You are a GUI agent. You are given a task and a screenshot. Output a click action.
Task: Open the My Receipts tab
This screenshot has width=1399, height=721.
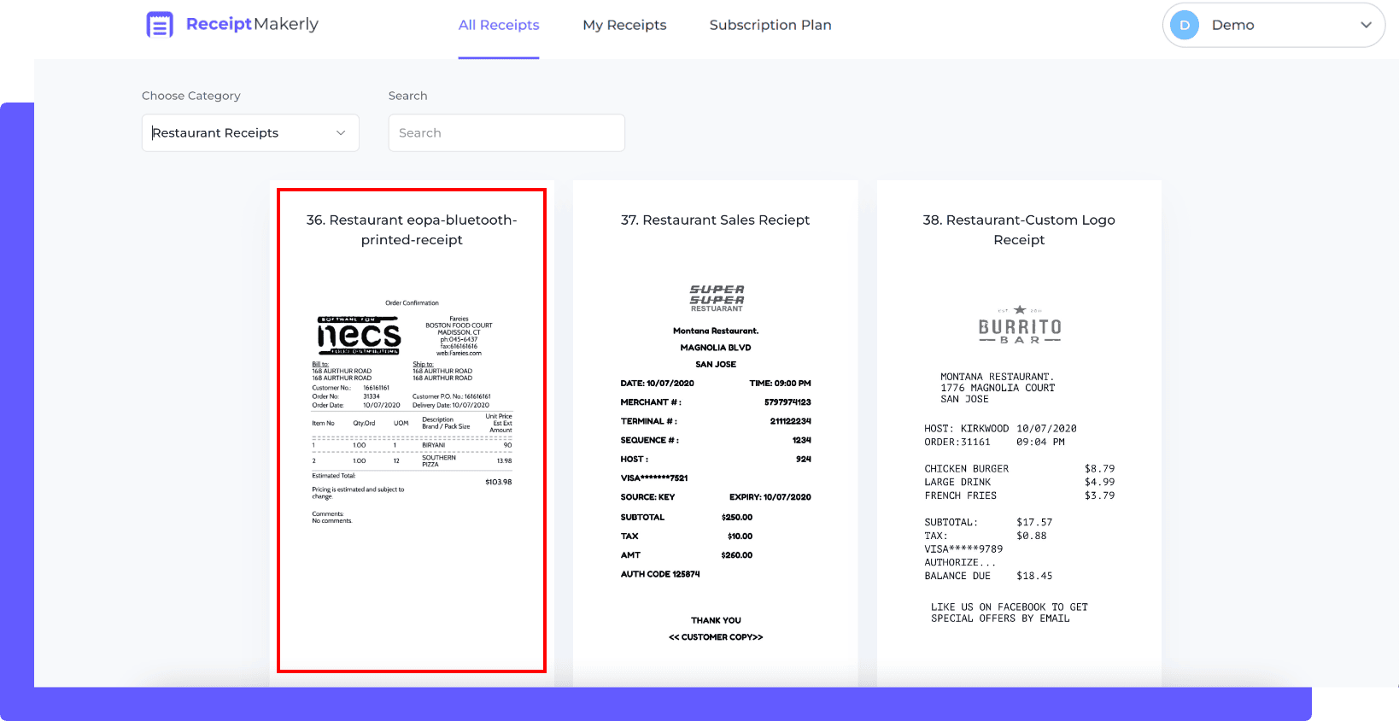624,25
